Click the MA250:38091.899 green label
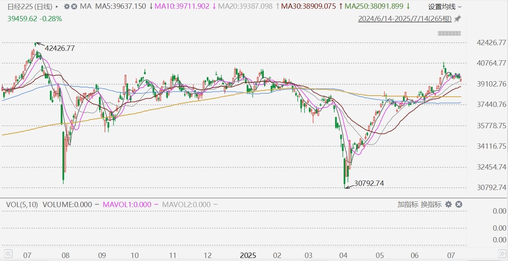 (x=375, y=6)
